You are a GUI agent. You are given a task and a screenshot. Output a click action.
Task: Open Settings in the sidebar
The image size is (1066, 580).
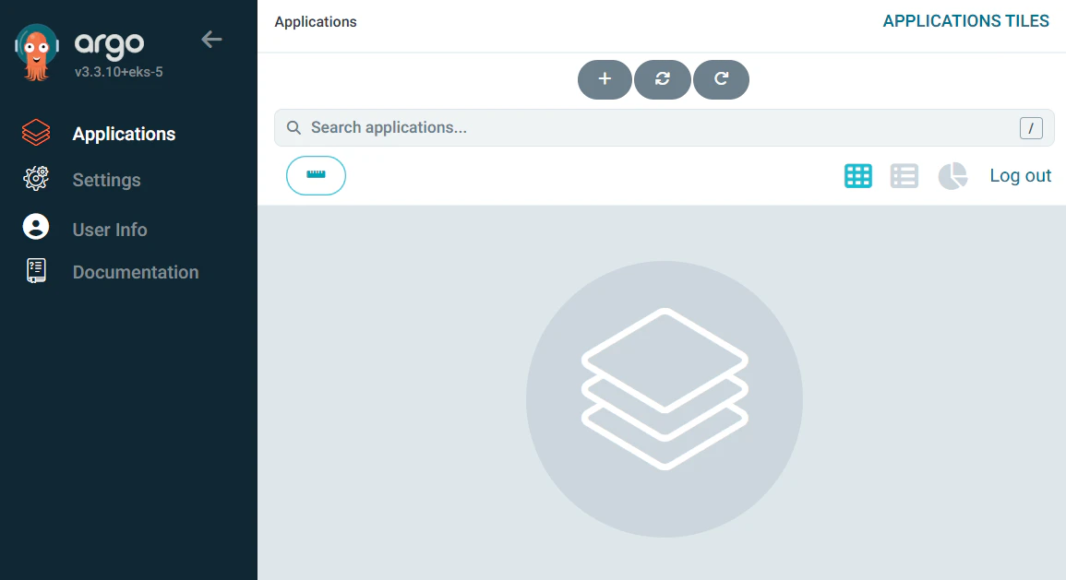pos(107,180)
